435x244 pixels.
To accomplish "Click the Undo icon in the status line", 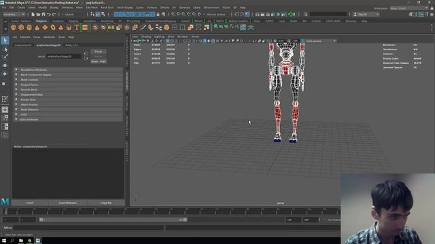I will pos(49,14).
